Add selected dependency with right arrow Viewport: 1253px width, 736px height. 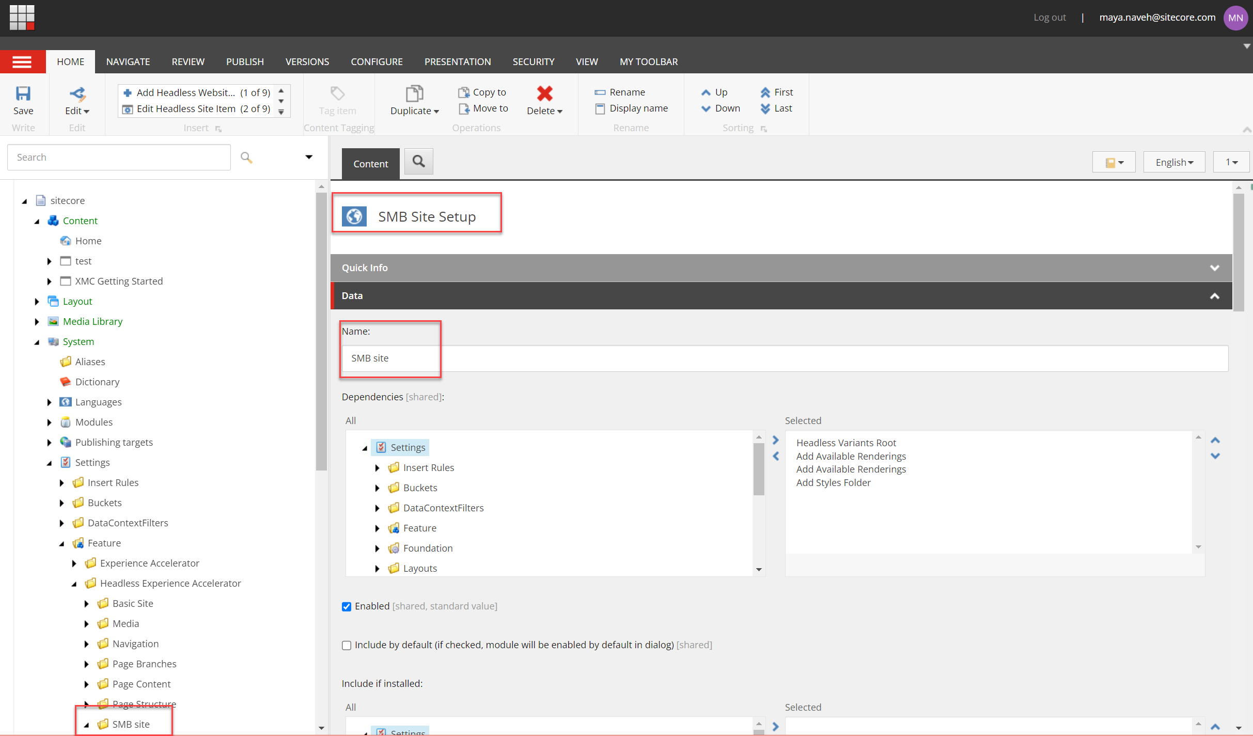pyautogui.click(x=775, y=440)
